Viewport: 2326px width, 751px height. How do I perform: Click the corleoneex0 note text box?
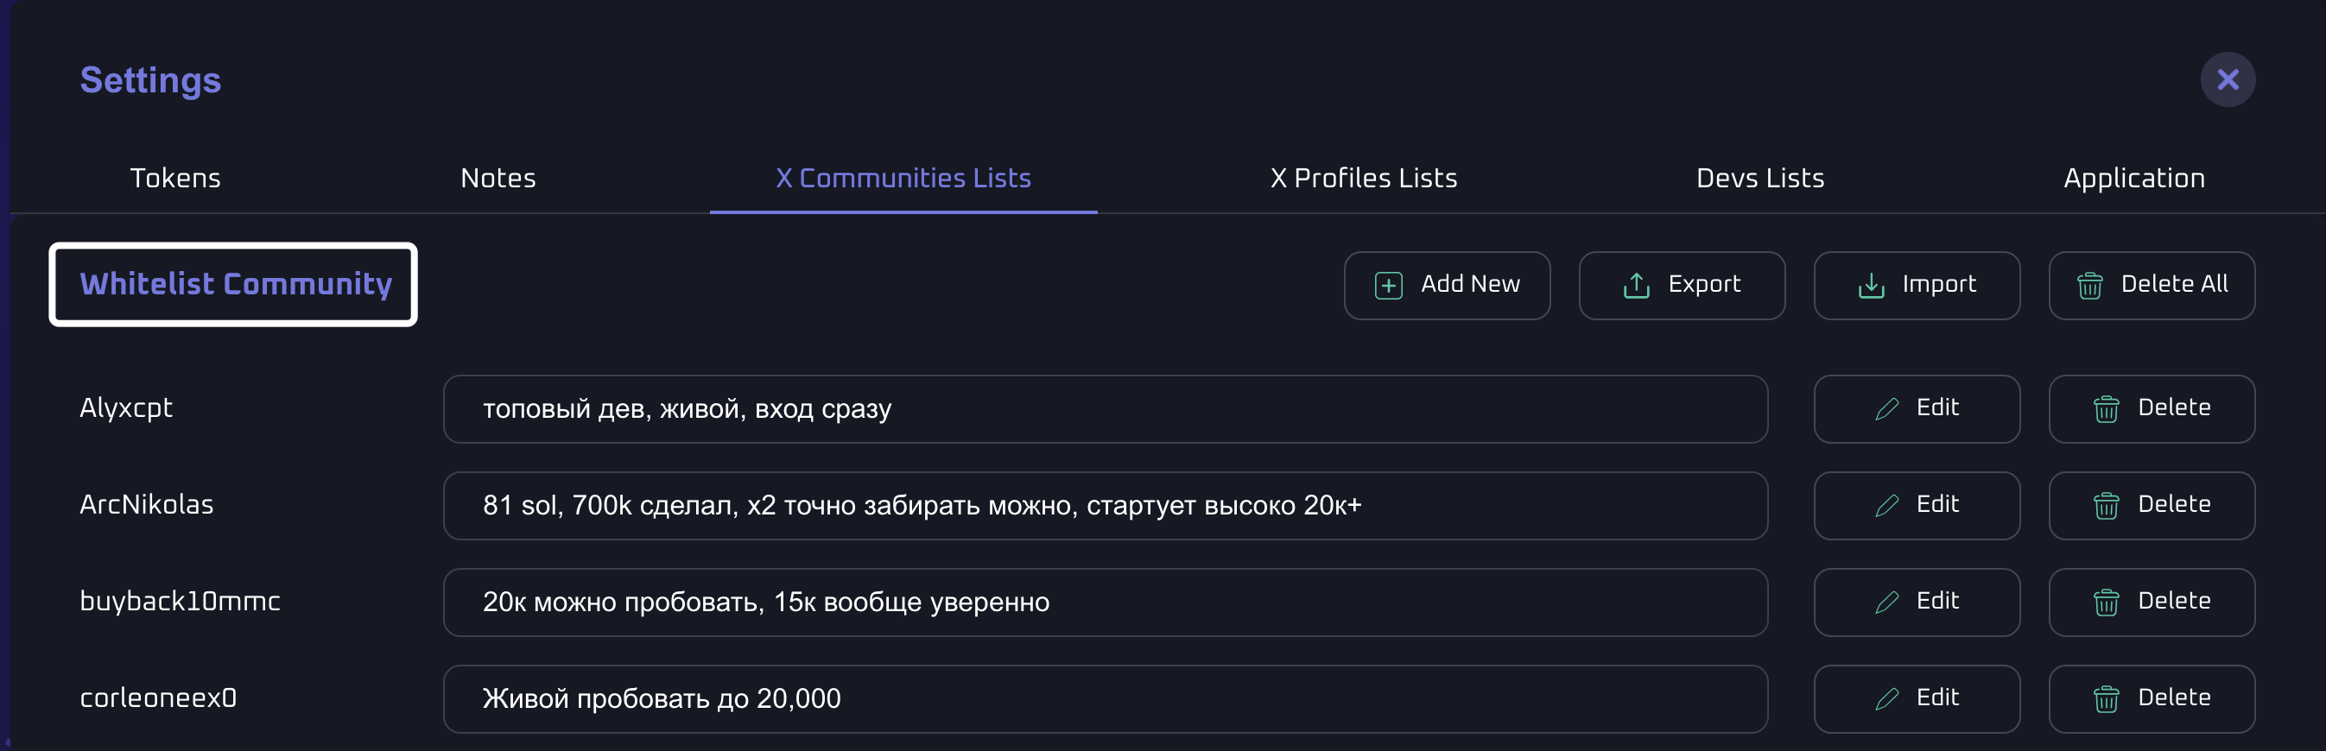[1105, 698]
